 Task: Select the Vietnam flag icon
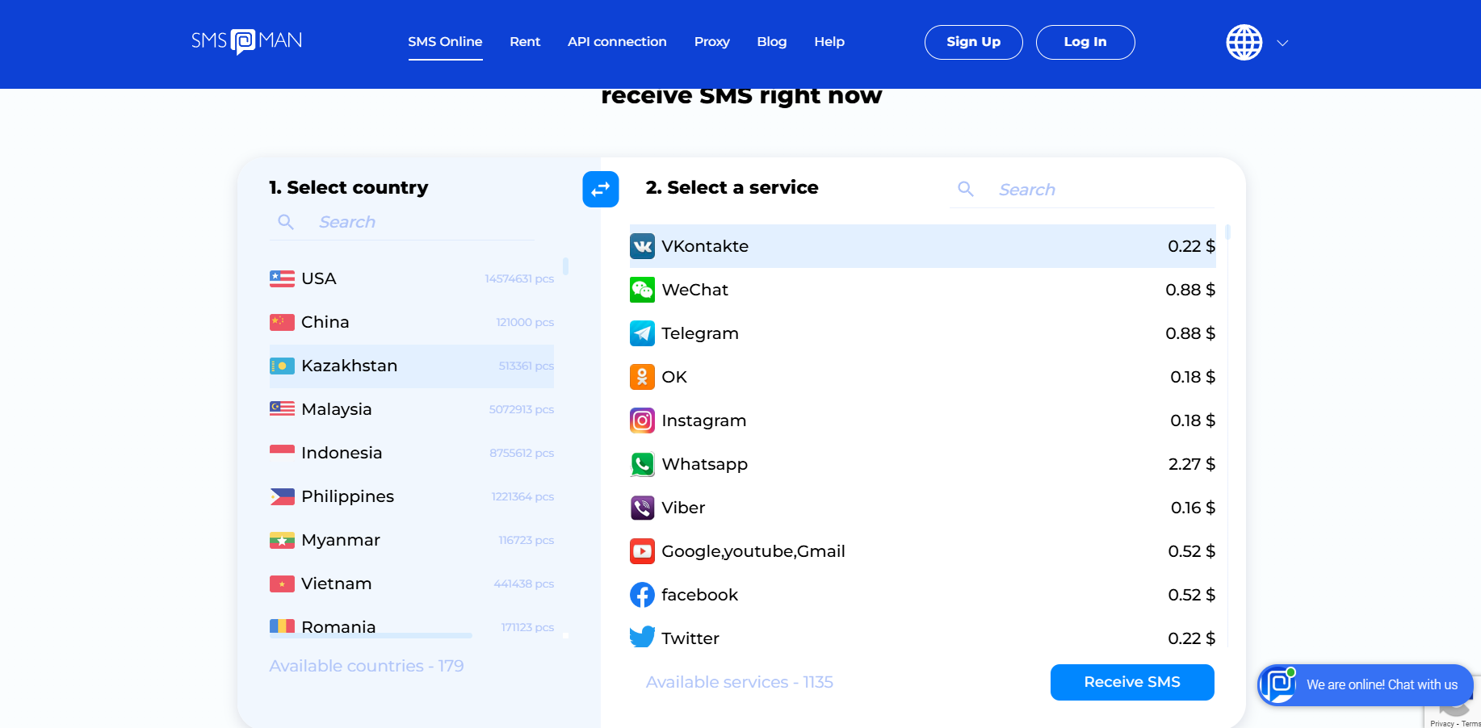pos(282,584)
